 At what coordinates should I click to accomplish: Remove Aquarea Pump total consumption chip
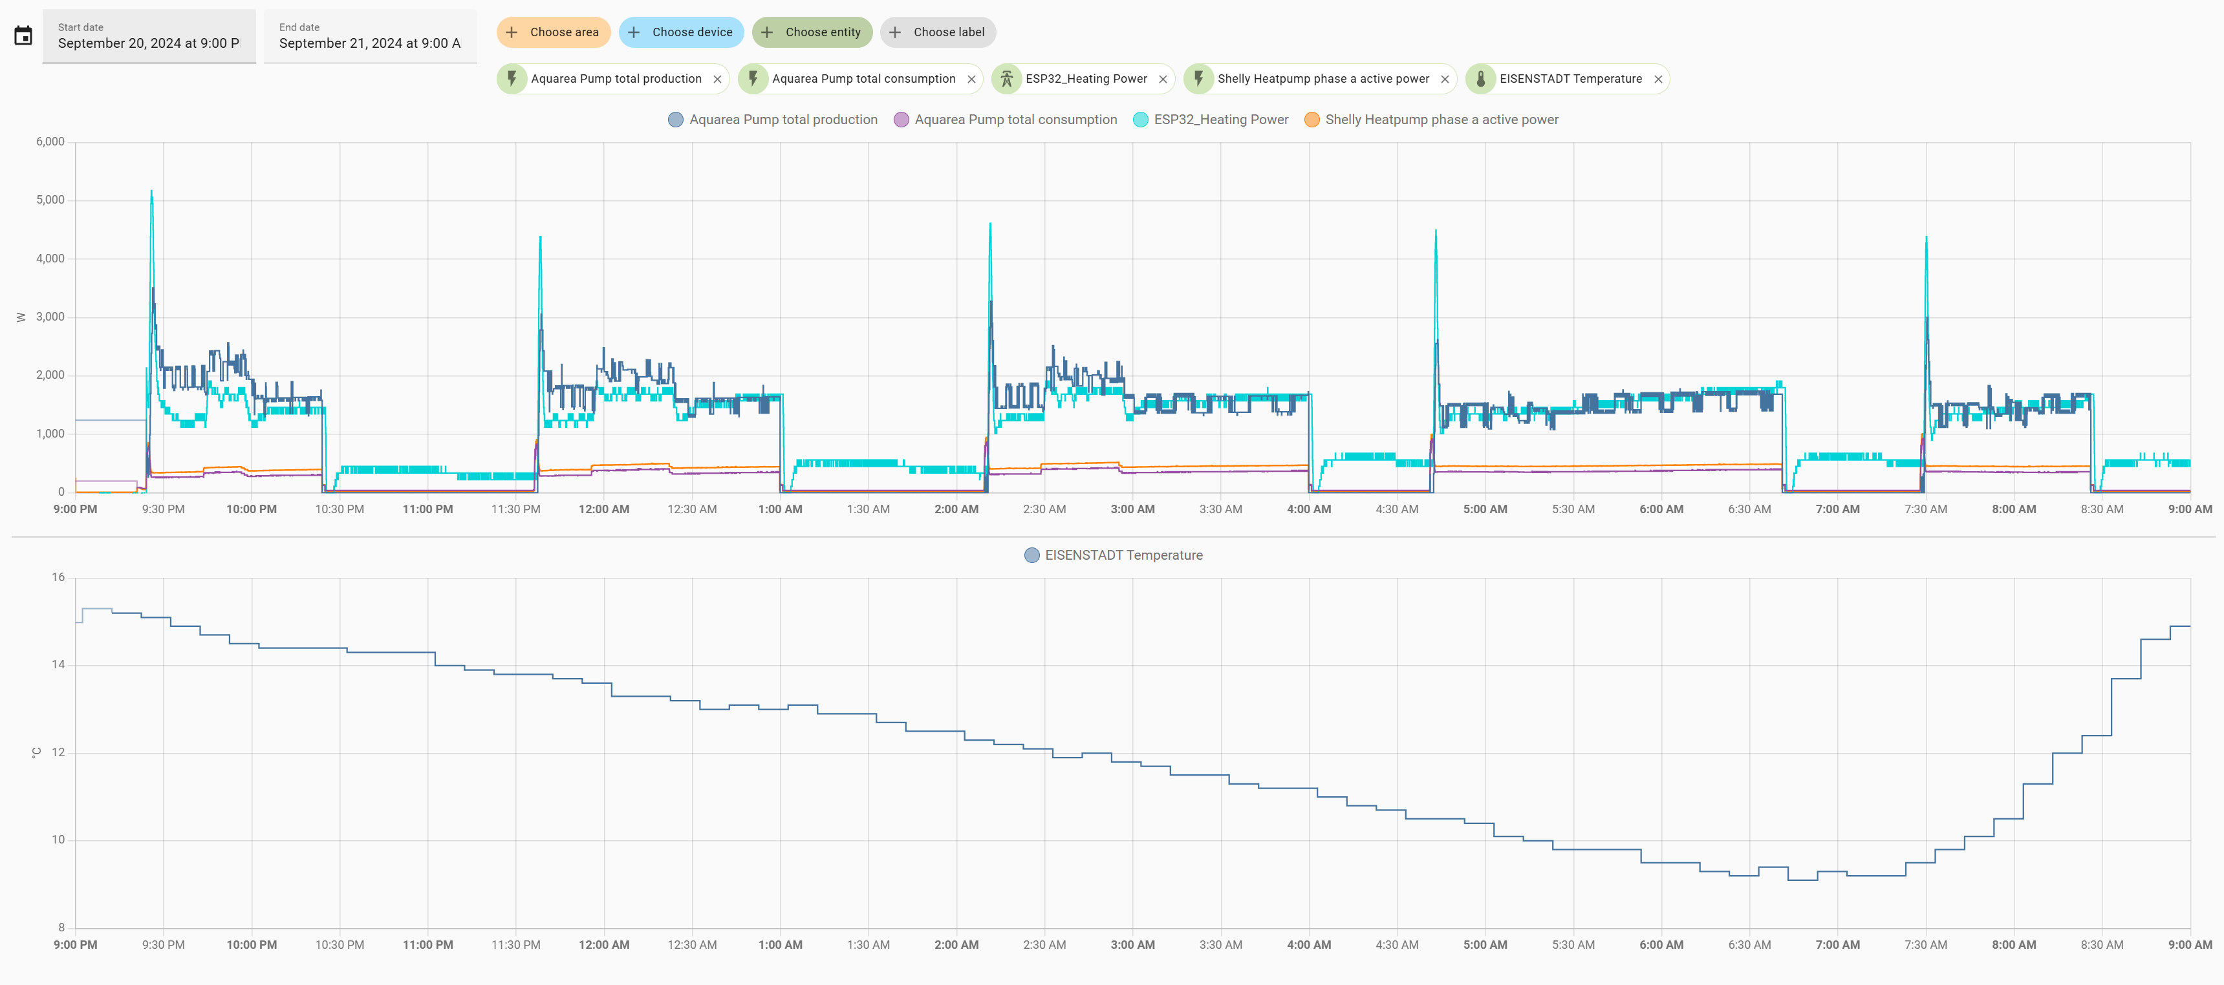(971, 79)
